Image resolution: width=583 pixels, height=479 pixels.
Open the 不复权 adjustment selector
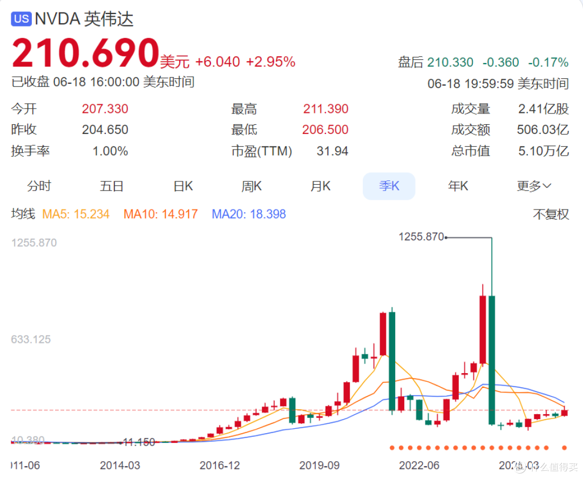pos(551,214)
